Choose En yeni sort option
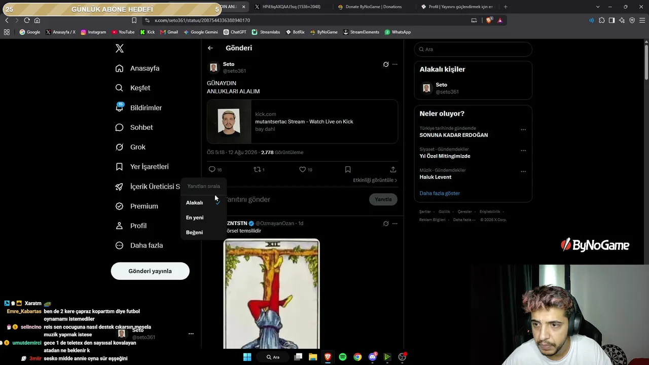The image size is (649, 365). tap(203, 217)
